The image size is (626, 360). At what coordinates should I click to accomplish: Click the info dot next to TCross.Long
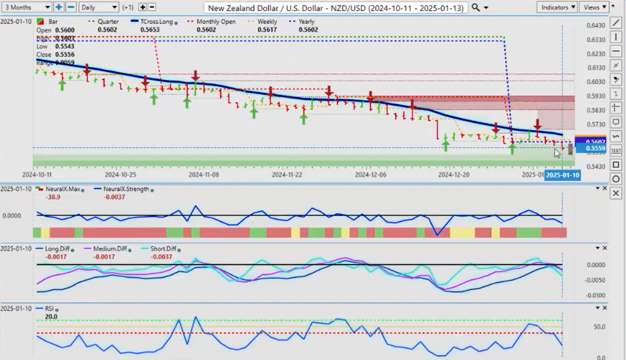tap(176, 23)
